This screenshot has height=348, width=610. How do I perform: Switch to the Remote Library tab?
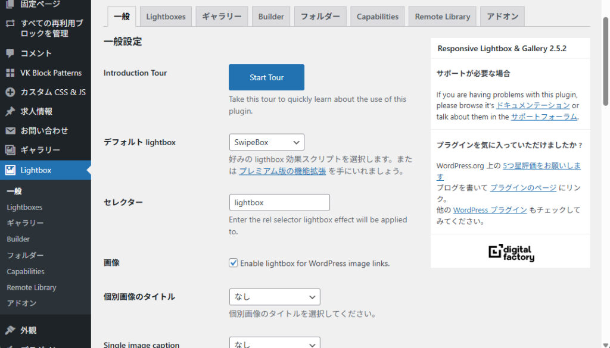(443, 17)
